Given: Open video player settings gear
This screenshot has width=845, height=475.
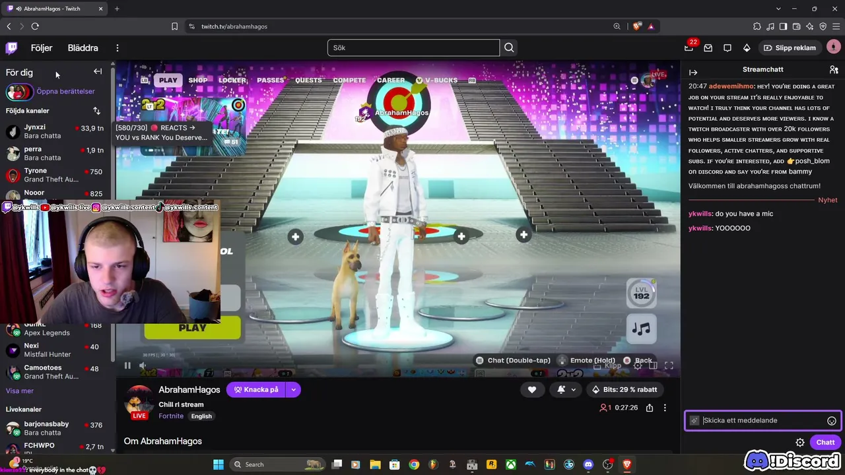Looking at the screenshot, I should click(638, 365).
